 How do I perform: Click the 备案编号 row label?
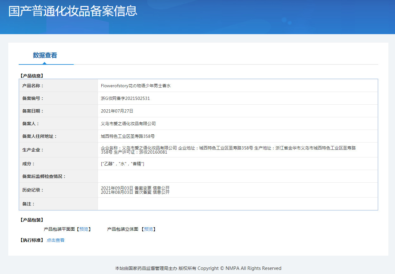33,98
